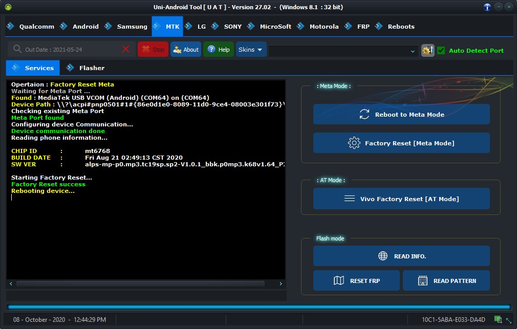Click the READ PATTERN button
This screenshot has height=329, width=517.
[x=446, y=280]
